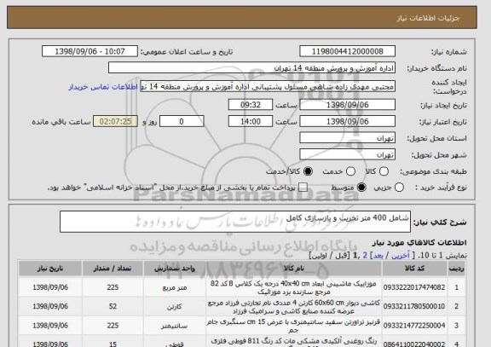Click the remaining days field showing 0
This screenshot has width=491, height=347.
182,121
